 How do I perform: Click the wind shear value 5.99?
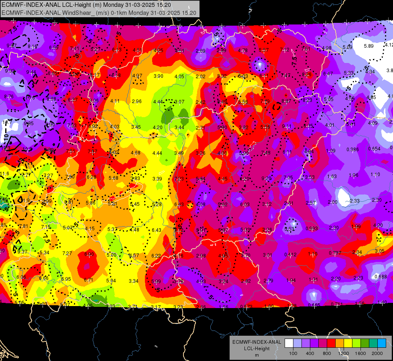click(156, 281)
